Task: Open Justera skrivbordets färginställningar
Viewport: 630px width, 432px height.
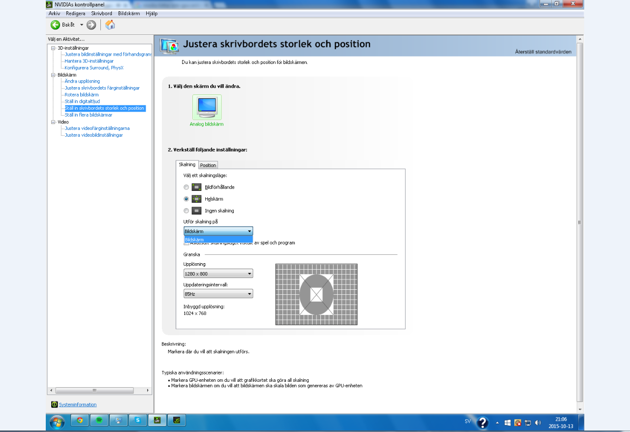Action: click(102, 88)
